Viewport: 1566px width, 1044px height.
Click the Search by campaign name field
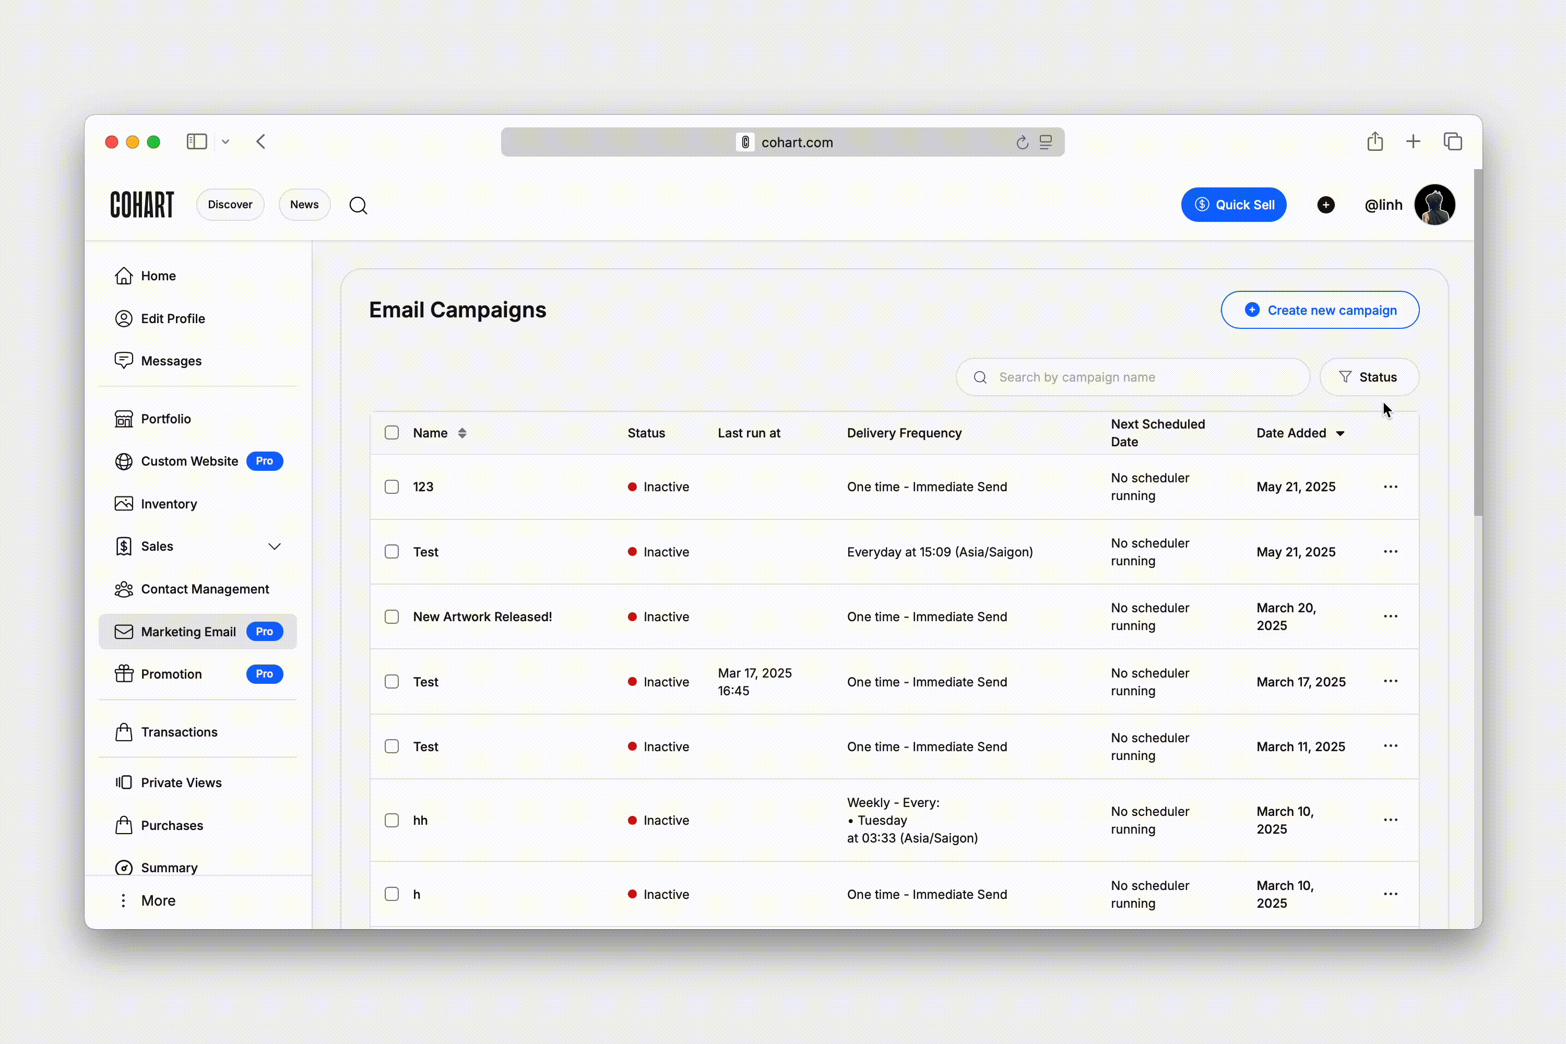(x=1133, y=377)
